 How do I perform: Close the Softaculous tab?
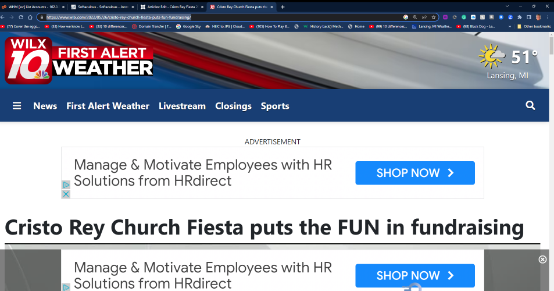click(x=133, y=7)
